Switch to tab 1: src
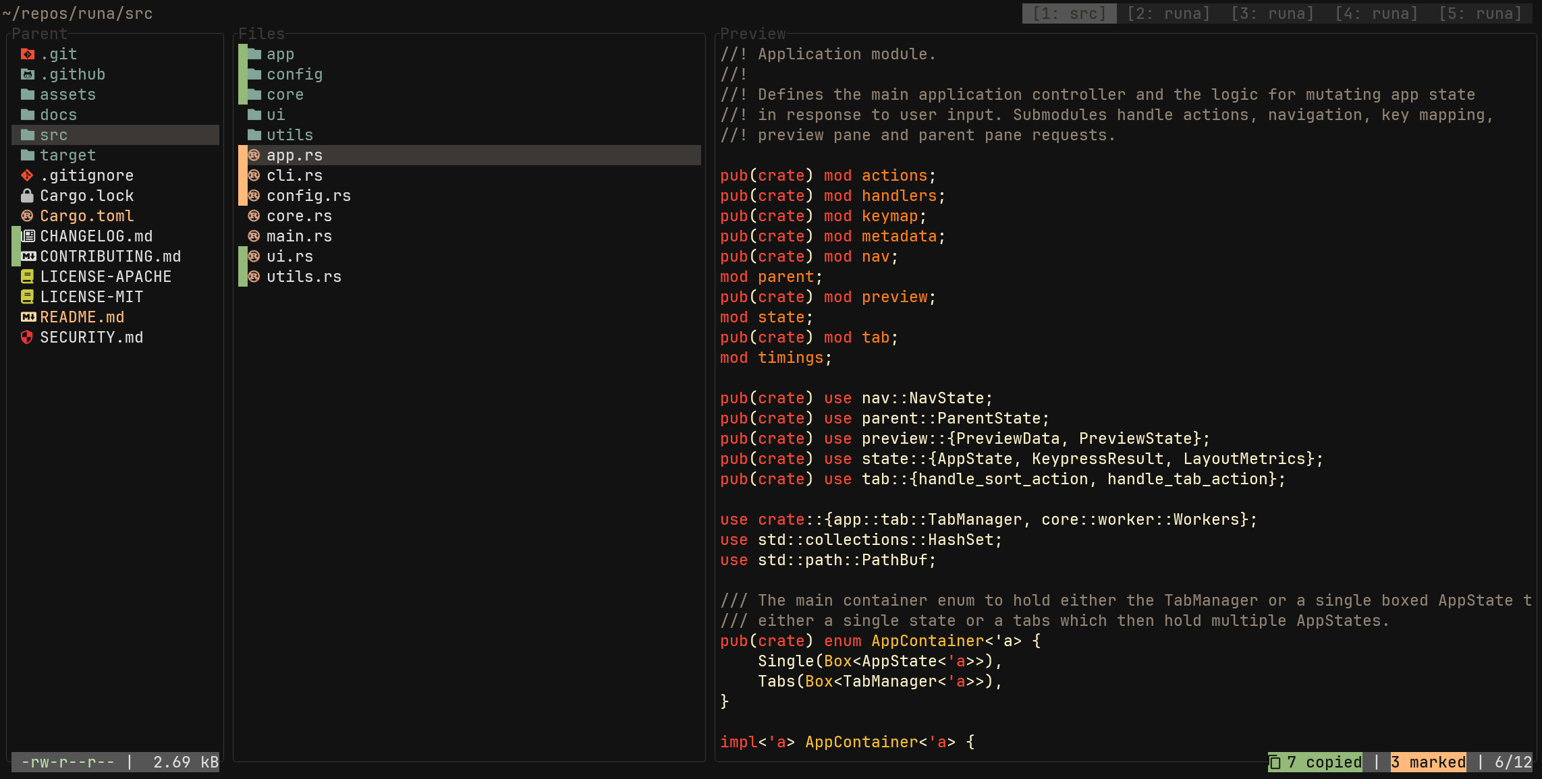Screen dimensions: 1542x779 pos(1070,13)
